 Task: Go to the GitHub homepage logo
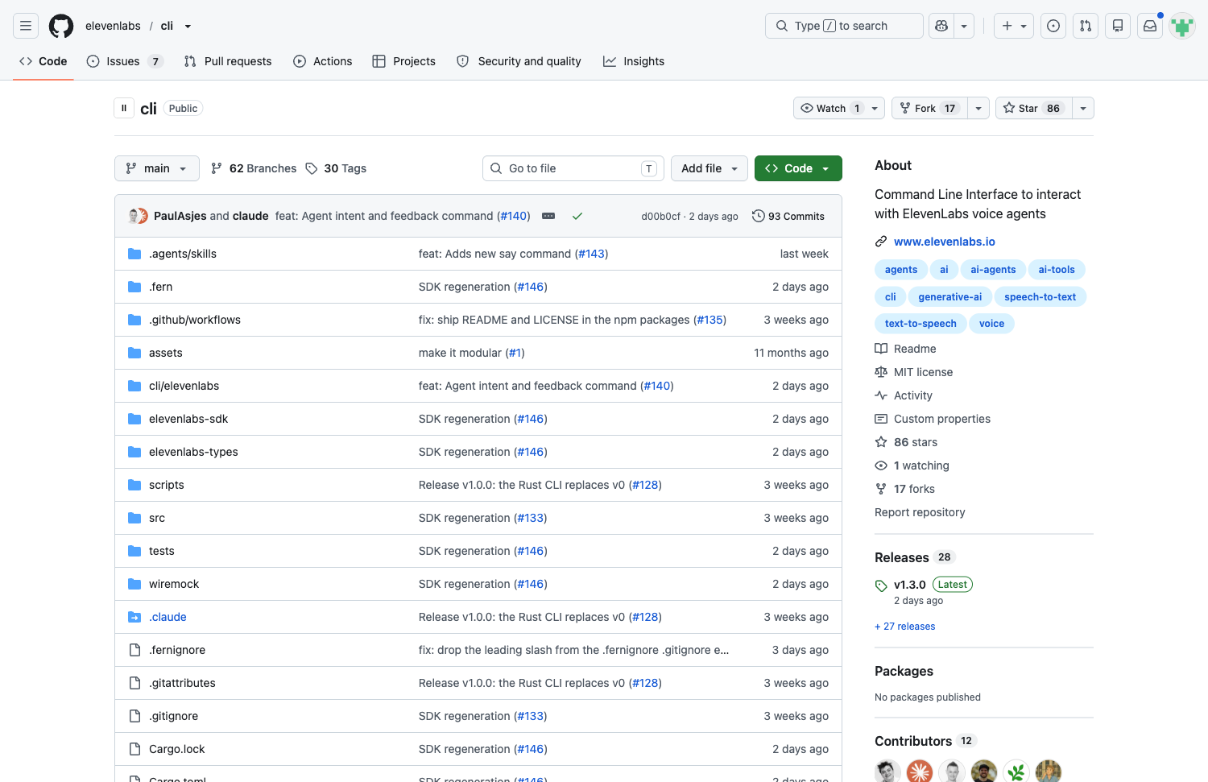(61, 26)
